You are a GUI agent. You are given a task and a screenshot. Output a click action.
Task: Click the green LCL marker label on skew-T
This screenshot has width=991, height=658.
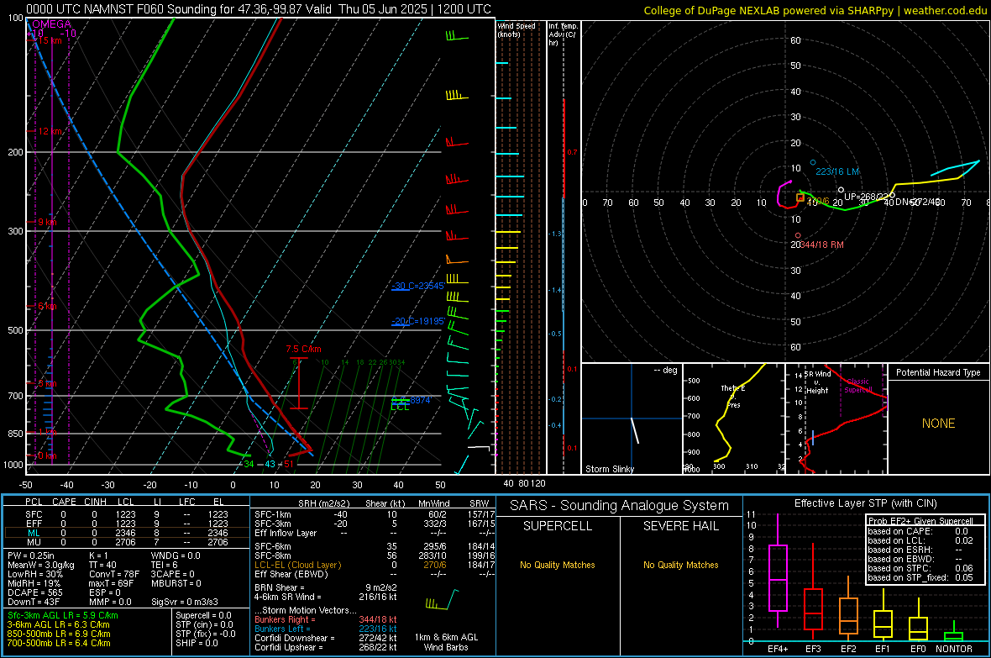click(400, 407)
